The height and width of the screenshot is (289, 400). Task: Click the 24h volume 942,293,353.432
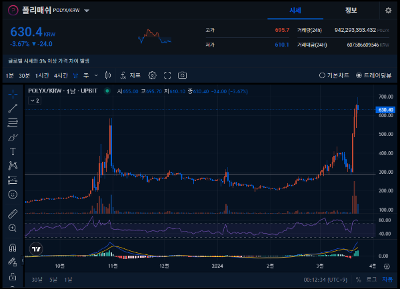click(355, 30)
